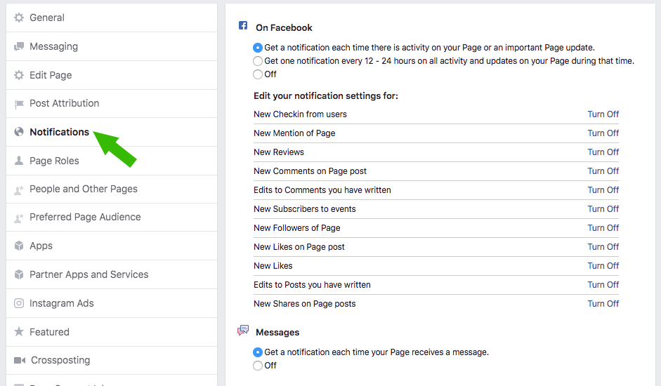Image resolution: width=661 pixels, height=386 pixels.
Task: Click the Instagram Ads camera icon
Action: click(19, 303)
